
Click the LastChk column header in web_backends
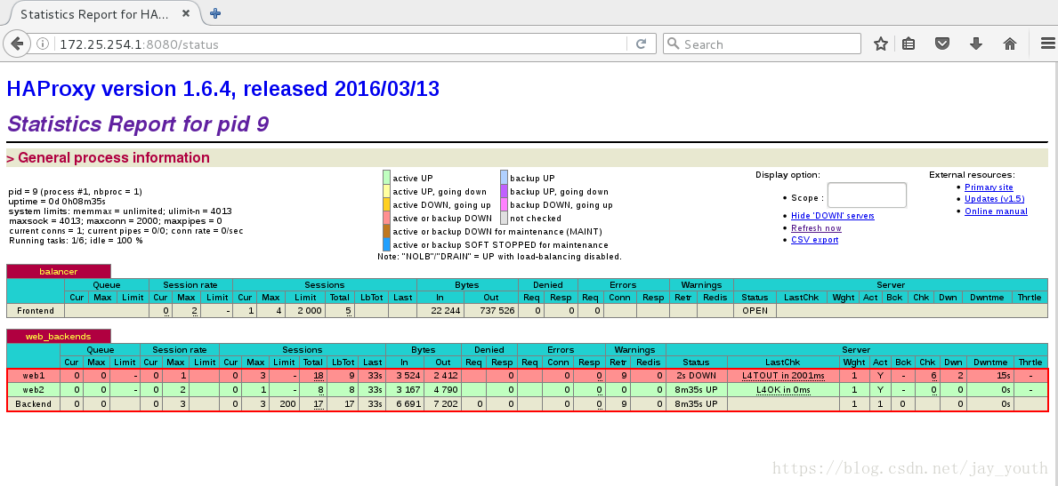click(x=783, y=362)
